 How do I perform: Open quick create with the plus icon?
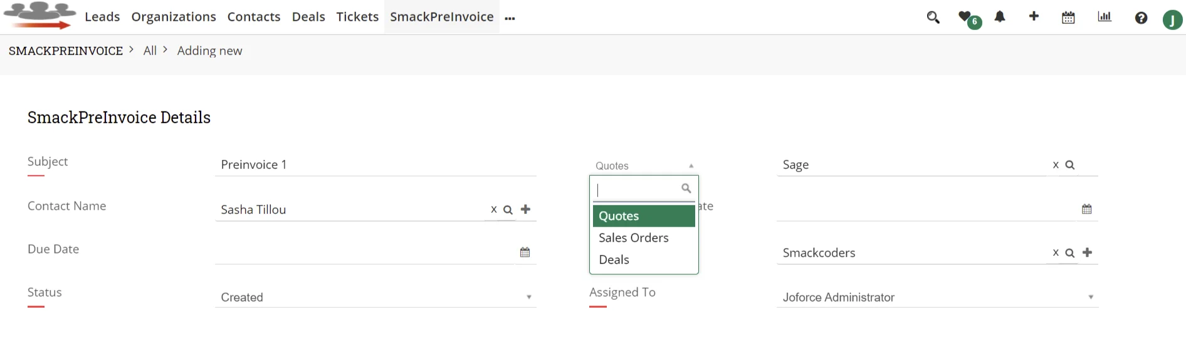click(1034, 18)
